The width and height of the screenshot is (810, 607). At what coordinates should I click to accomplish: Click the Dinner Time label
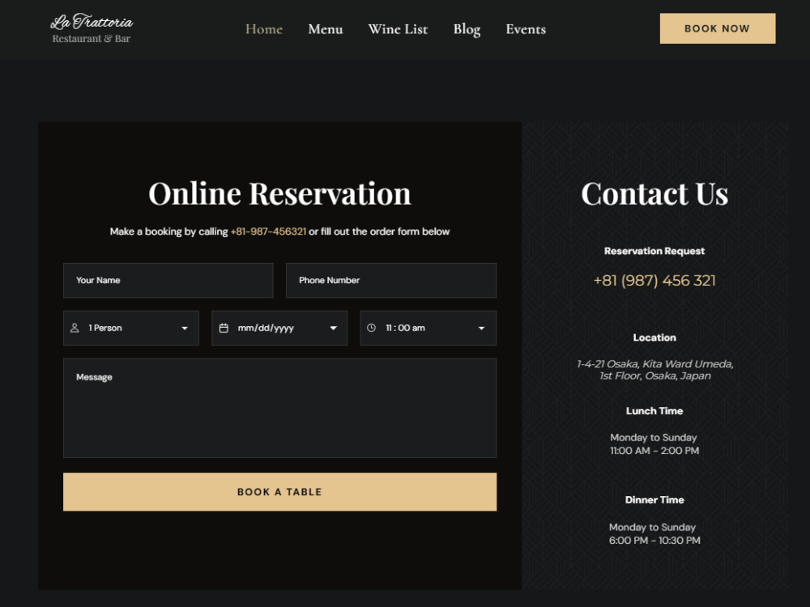(x=654, y=499)
